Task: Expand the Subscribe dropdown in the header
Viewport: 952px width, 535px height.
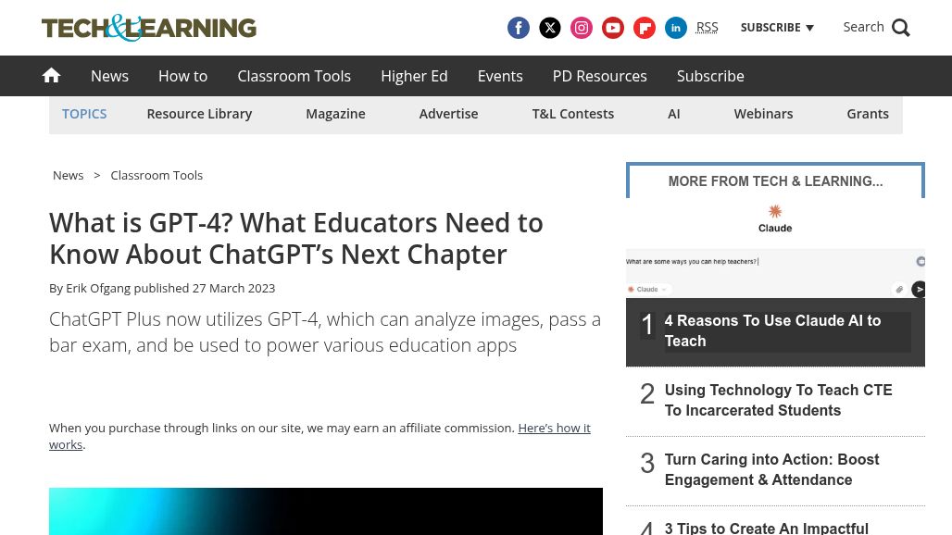Action: pos(777,28)
